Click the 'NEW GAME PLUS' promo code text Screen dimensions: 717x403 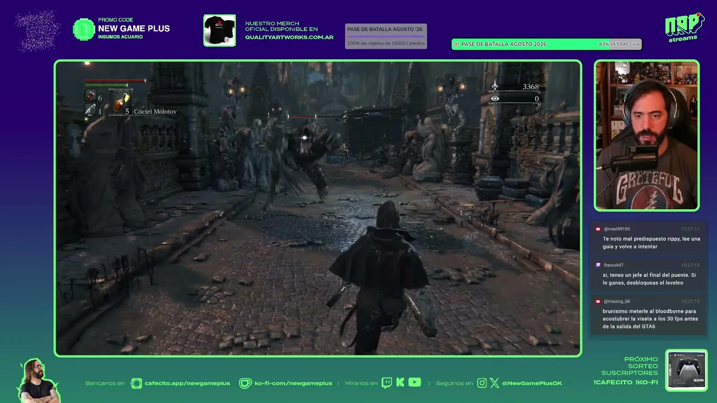click(134, 29)
